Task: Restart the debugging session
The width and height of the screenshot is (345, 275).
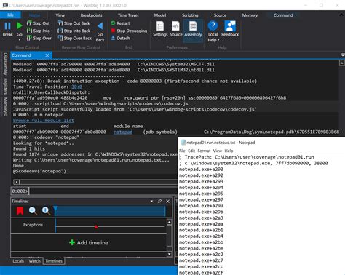Action: pos(120,23)
